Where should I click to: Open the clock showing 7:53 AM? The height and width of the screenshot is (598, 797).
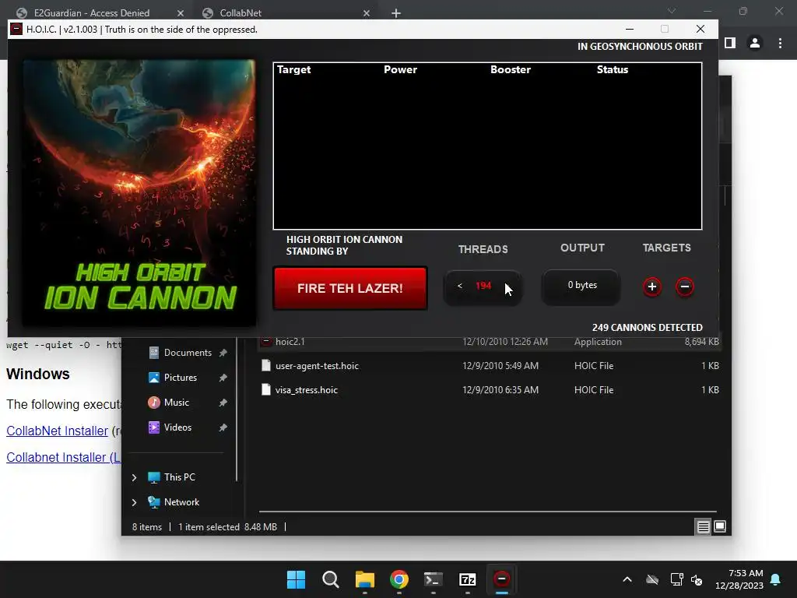(x=739, y=579)
